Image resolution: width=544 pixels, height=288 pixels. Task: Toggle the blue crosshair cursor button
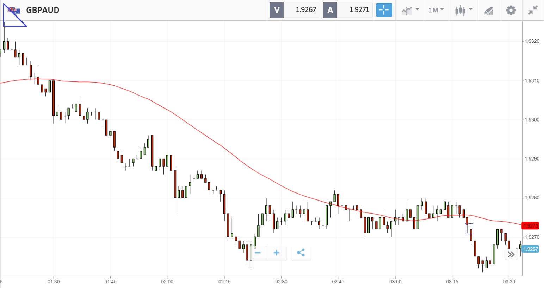tap(384, 10)
